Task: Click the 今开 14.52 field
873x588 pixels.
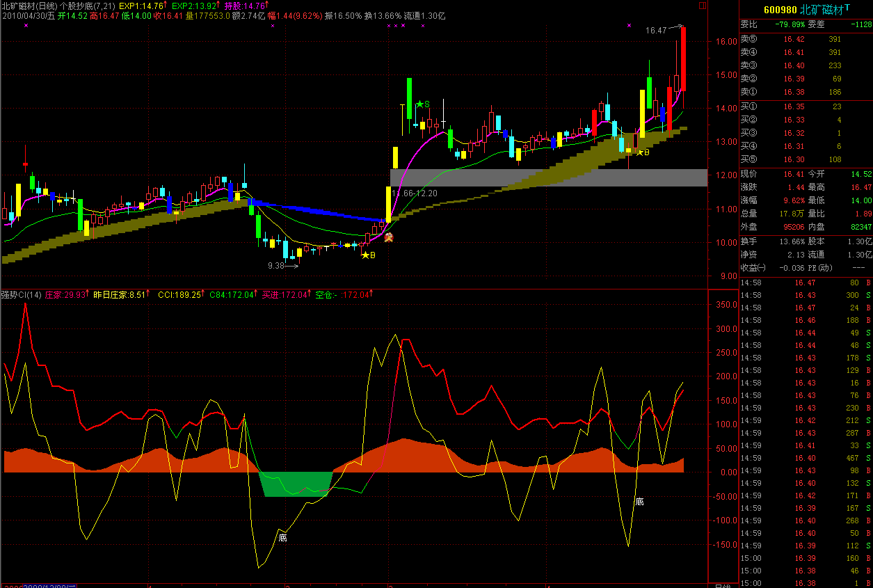Action: 840,174
